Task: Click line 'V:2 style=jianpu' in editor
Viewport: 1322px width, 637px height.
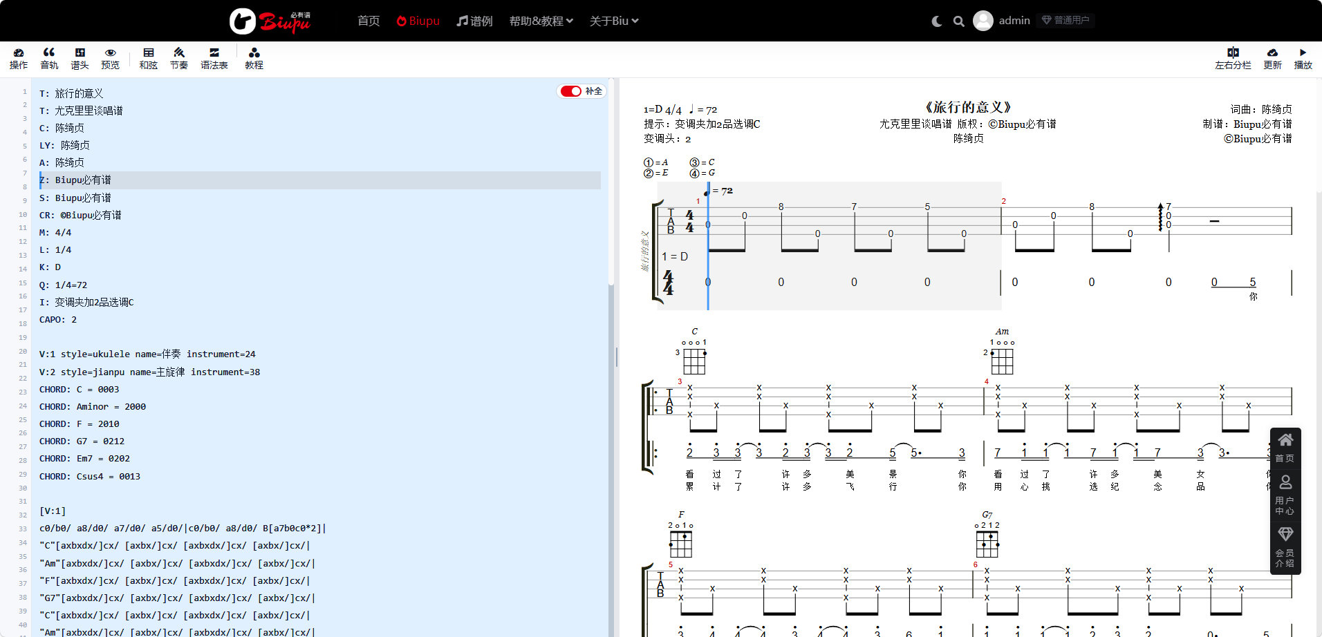Action: [x=150, y=372]
